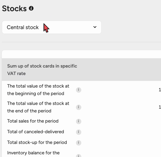Click the 'Sum up of stock cards' header

click(42, 70)
